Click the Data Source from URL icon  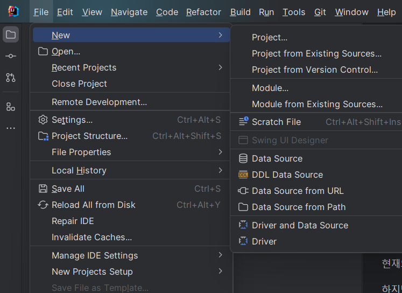click(243, 191)
